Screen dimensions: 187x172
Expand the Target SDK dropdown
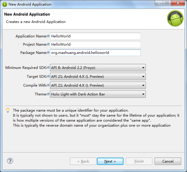coord(98,77)
